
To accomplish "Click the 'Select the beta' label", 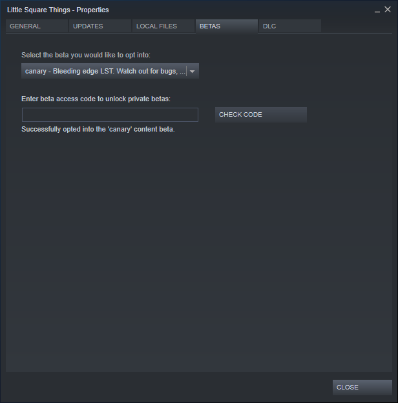I will coord(86,55).
